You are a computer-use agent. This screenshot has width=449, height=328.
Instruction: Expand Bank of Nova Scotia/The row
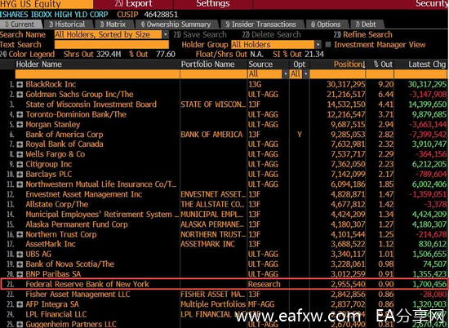20,264
